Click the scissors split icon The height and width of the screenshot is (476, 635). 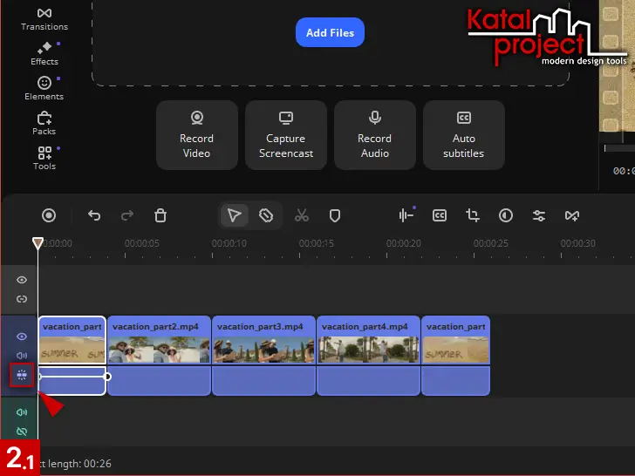click(302, 215)
